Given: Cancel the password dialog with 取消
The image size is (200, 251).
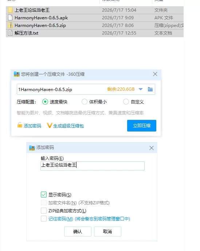Looking at the screenshot, I should 107,231.
